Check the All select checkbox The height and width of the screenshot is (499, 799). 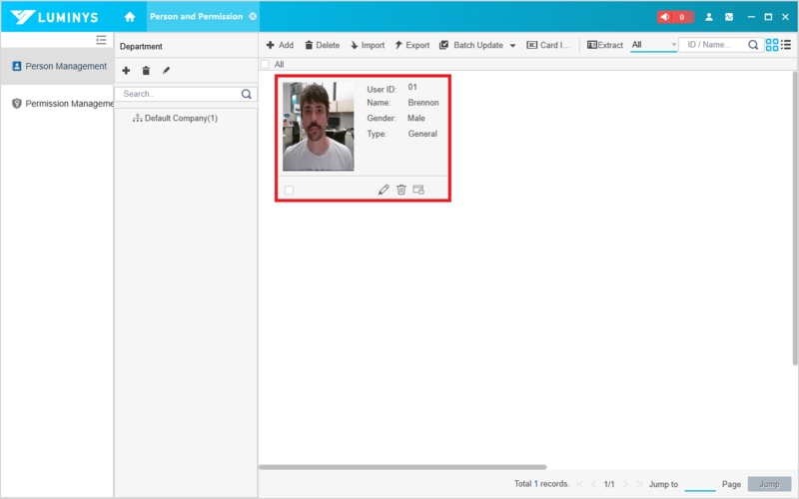[265, 65]
